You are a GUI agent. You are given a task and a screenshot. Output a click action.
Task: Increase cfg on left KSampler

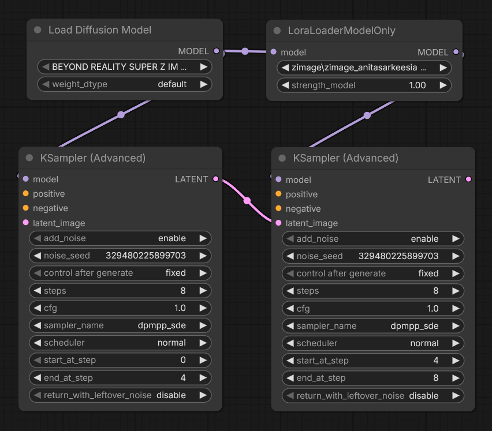pyautogui.click(x=203, y=308)
